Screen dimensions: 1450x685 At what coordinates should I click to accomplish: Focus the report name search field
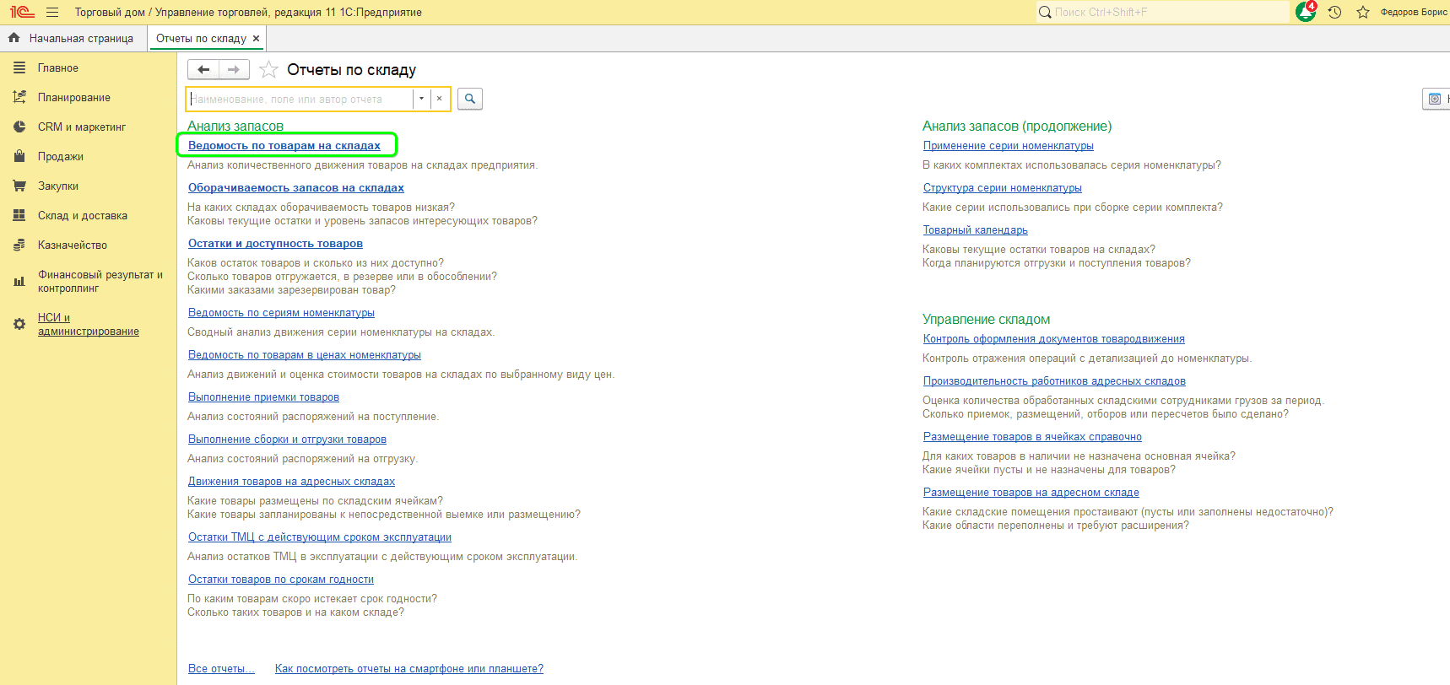(x=300, y=99)
